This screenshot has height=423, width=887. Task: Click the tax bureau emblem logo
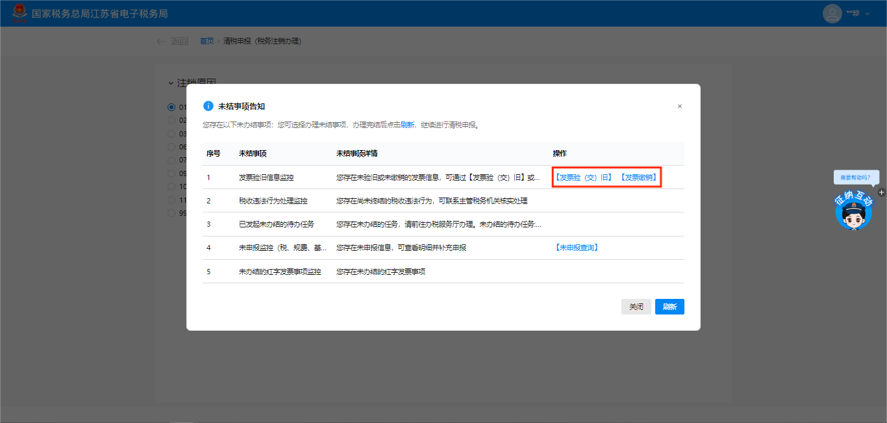19,13
